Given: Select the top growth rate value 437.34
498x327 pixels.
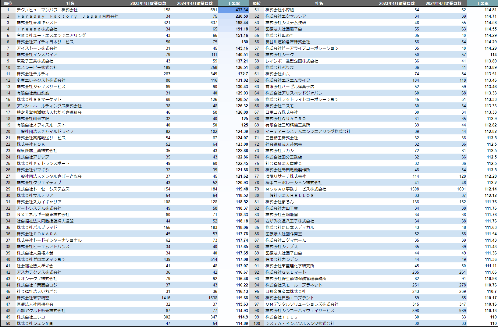Looking at the screenshot, I should 242,10.
